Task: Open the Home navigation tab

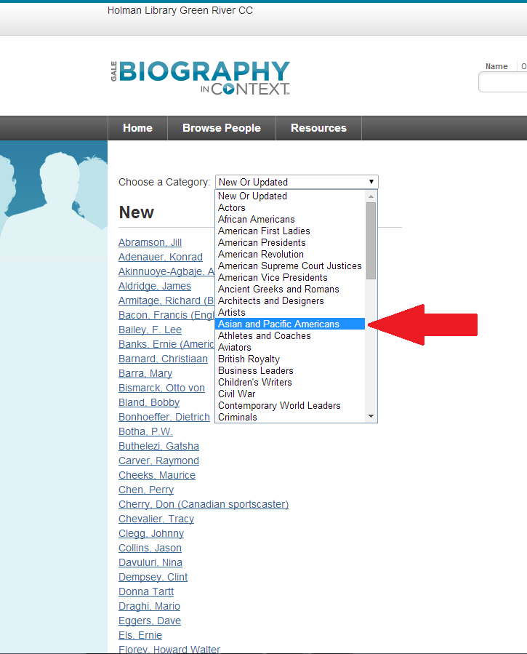Action: pyautogui.click(x=137, y=128)
